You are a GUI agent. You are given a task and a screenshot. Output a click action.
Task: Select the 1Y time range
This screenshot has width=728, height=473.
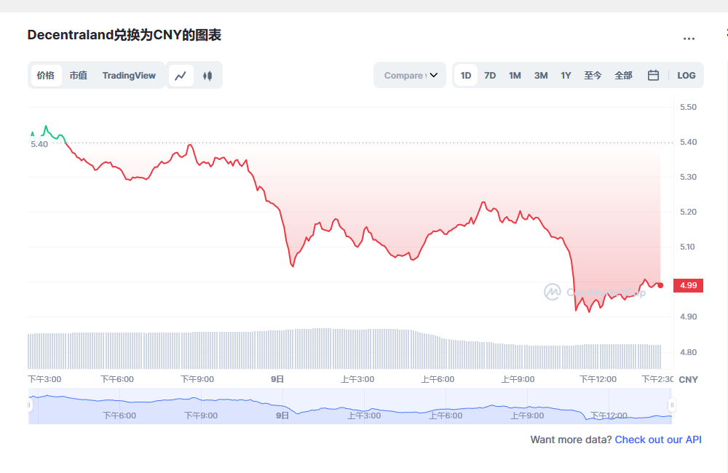pyautogui.click(x=566, y=75)
